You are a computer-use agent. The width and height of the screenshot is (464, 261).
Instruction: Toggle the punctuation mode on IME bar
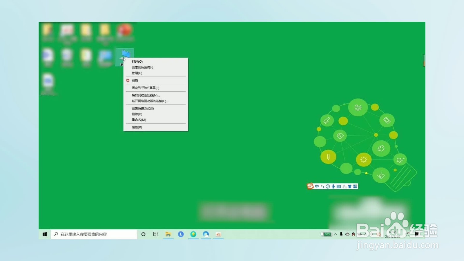[322, 186]
